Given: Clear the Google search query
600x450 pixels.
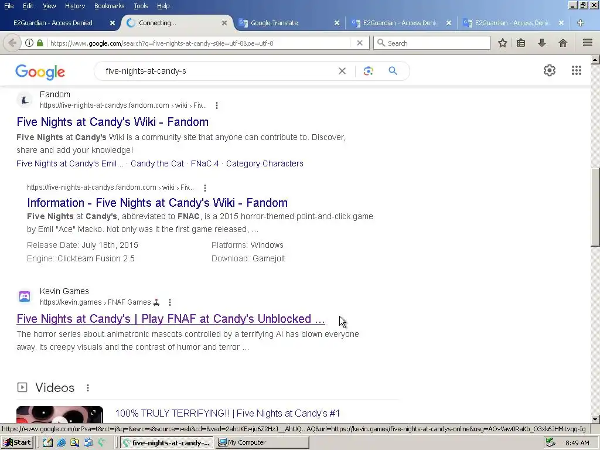Looking at the screenshot, I should 342,71.
